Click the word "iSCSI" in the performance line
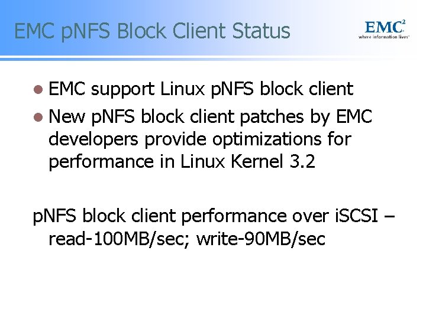The height and width of the screenshot is (319, 426). (356, 216)
